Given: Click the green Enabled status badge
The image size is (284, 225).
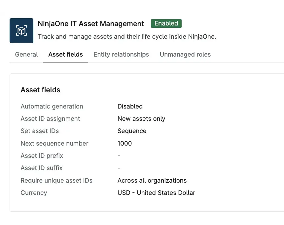Looking at the screenshot, I should 166,23.
